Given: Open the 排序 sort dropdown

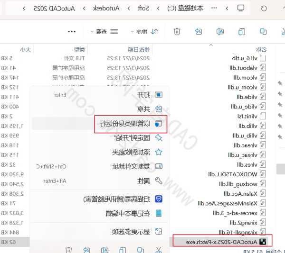Looking at the screenshot, I should click(x=144, y=32).
